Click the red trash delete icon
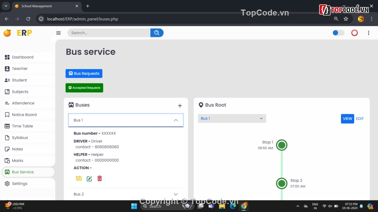This screenshot has height=212, width=378. click(99, 179)
